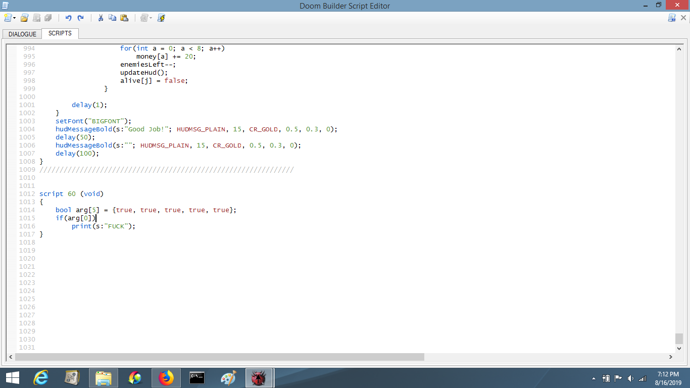Switch to Doom Builder taskbar icon

[x=259, y=378]
